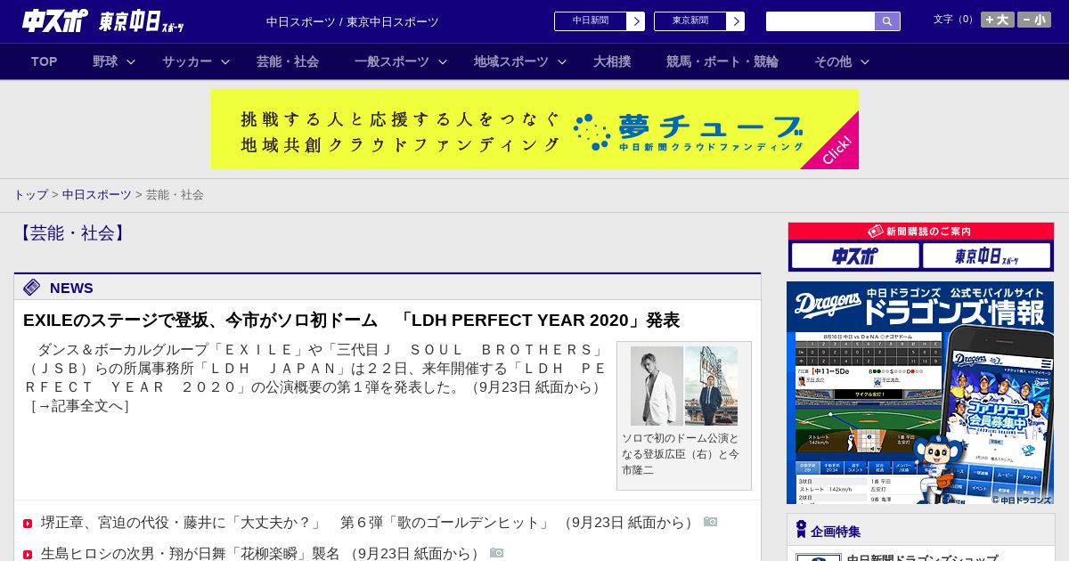The image size is (1069, 561).
Task: Expand the 地域スポーツ dropdown chevron
Action: tap(562, 61)
